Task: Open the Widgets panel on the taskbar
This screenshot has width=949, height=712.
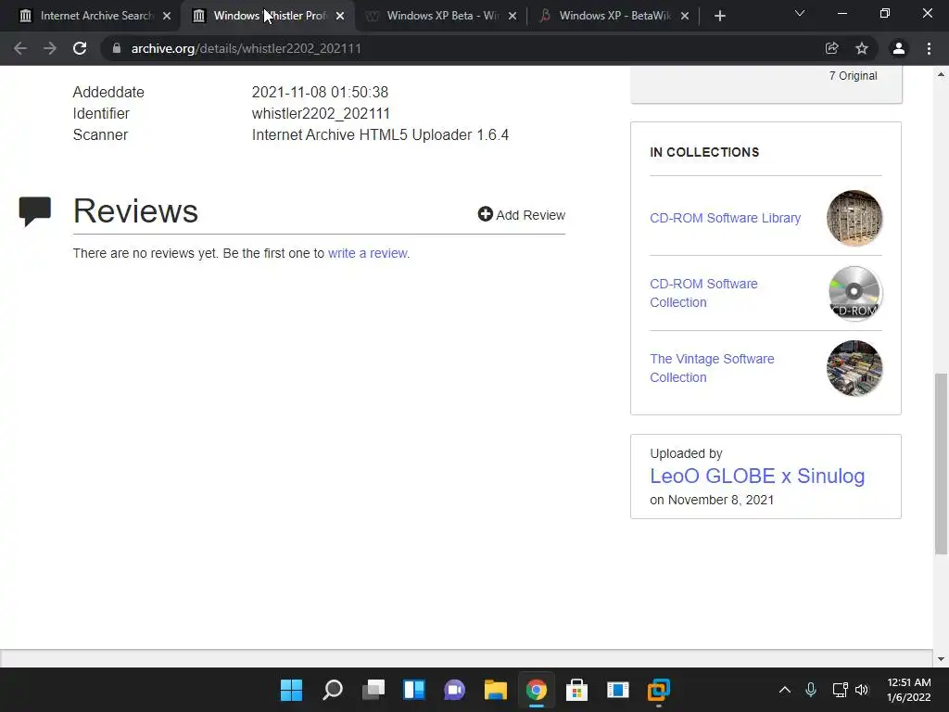Action: point(414,690)
